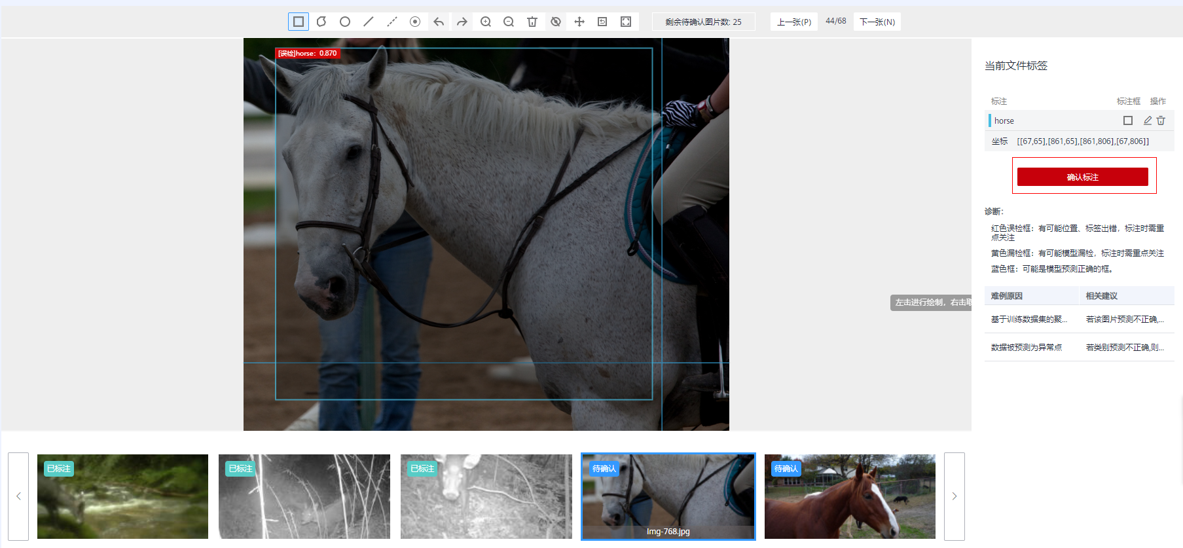This screenshot has width=1183, height=548.
Task: Select the dashed line tool
Action: [x=392, y=22]
